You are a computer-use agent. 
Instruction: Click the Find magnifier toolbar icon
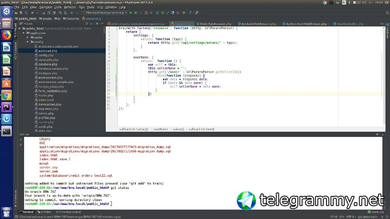(60, 13)
